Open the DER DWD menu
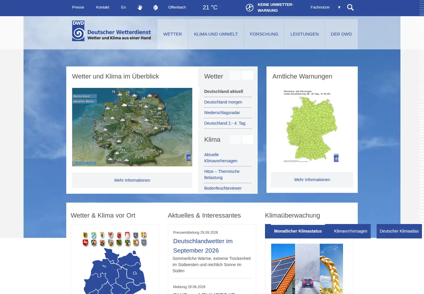This screenshot has height=294, width=424. (341, 34)
